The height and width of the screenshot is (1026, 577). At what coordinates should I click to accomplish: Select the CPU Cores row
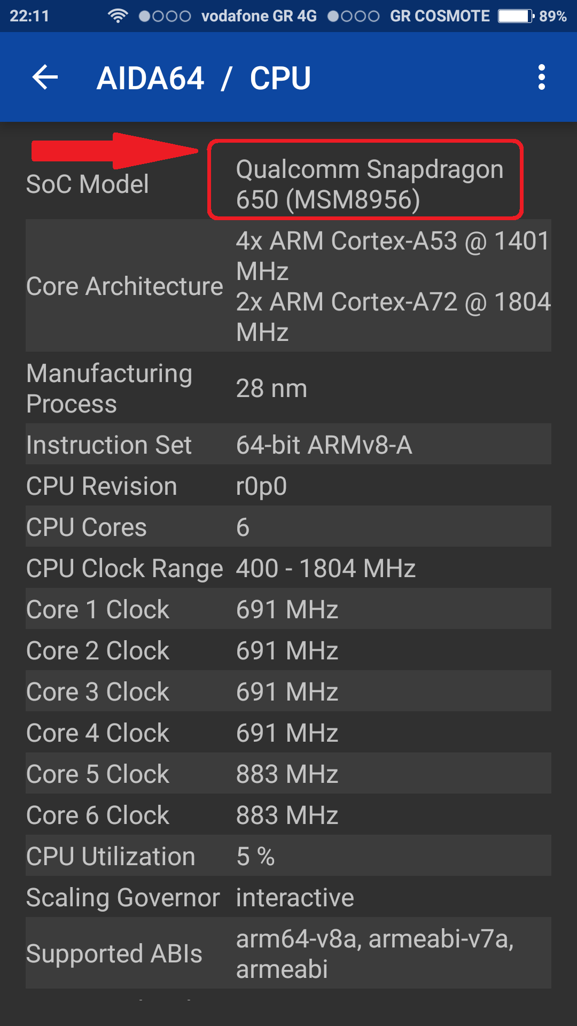288,527
